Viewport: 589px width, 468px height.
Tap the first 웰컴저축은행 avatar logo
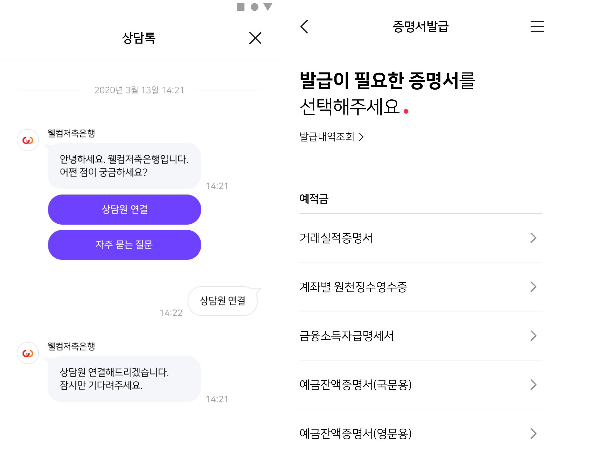pyautogui.click(x=28, y=140)
